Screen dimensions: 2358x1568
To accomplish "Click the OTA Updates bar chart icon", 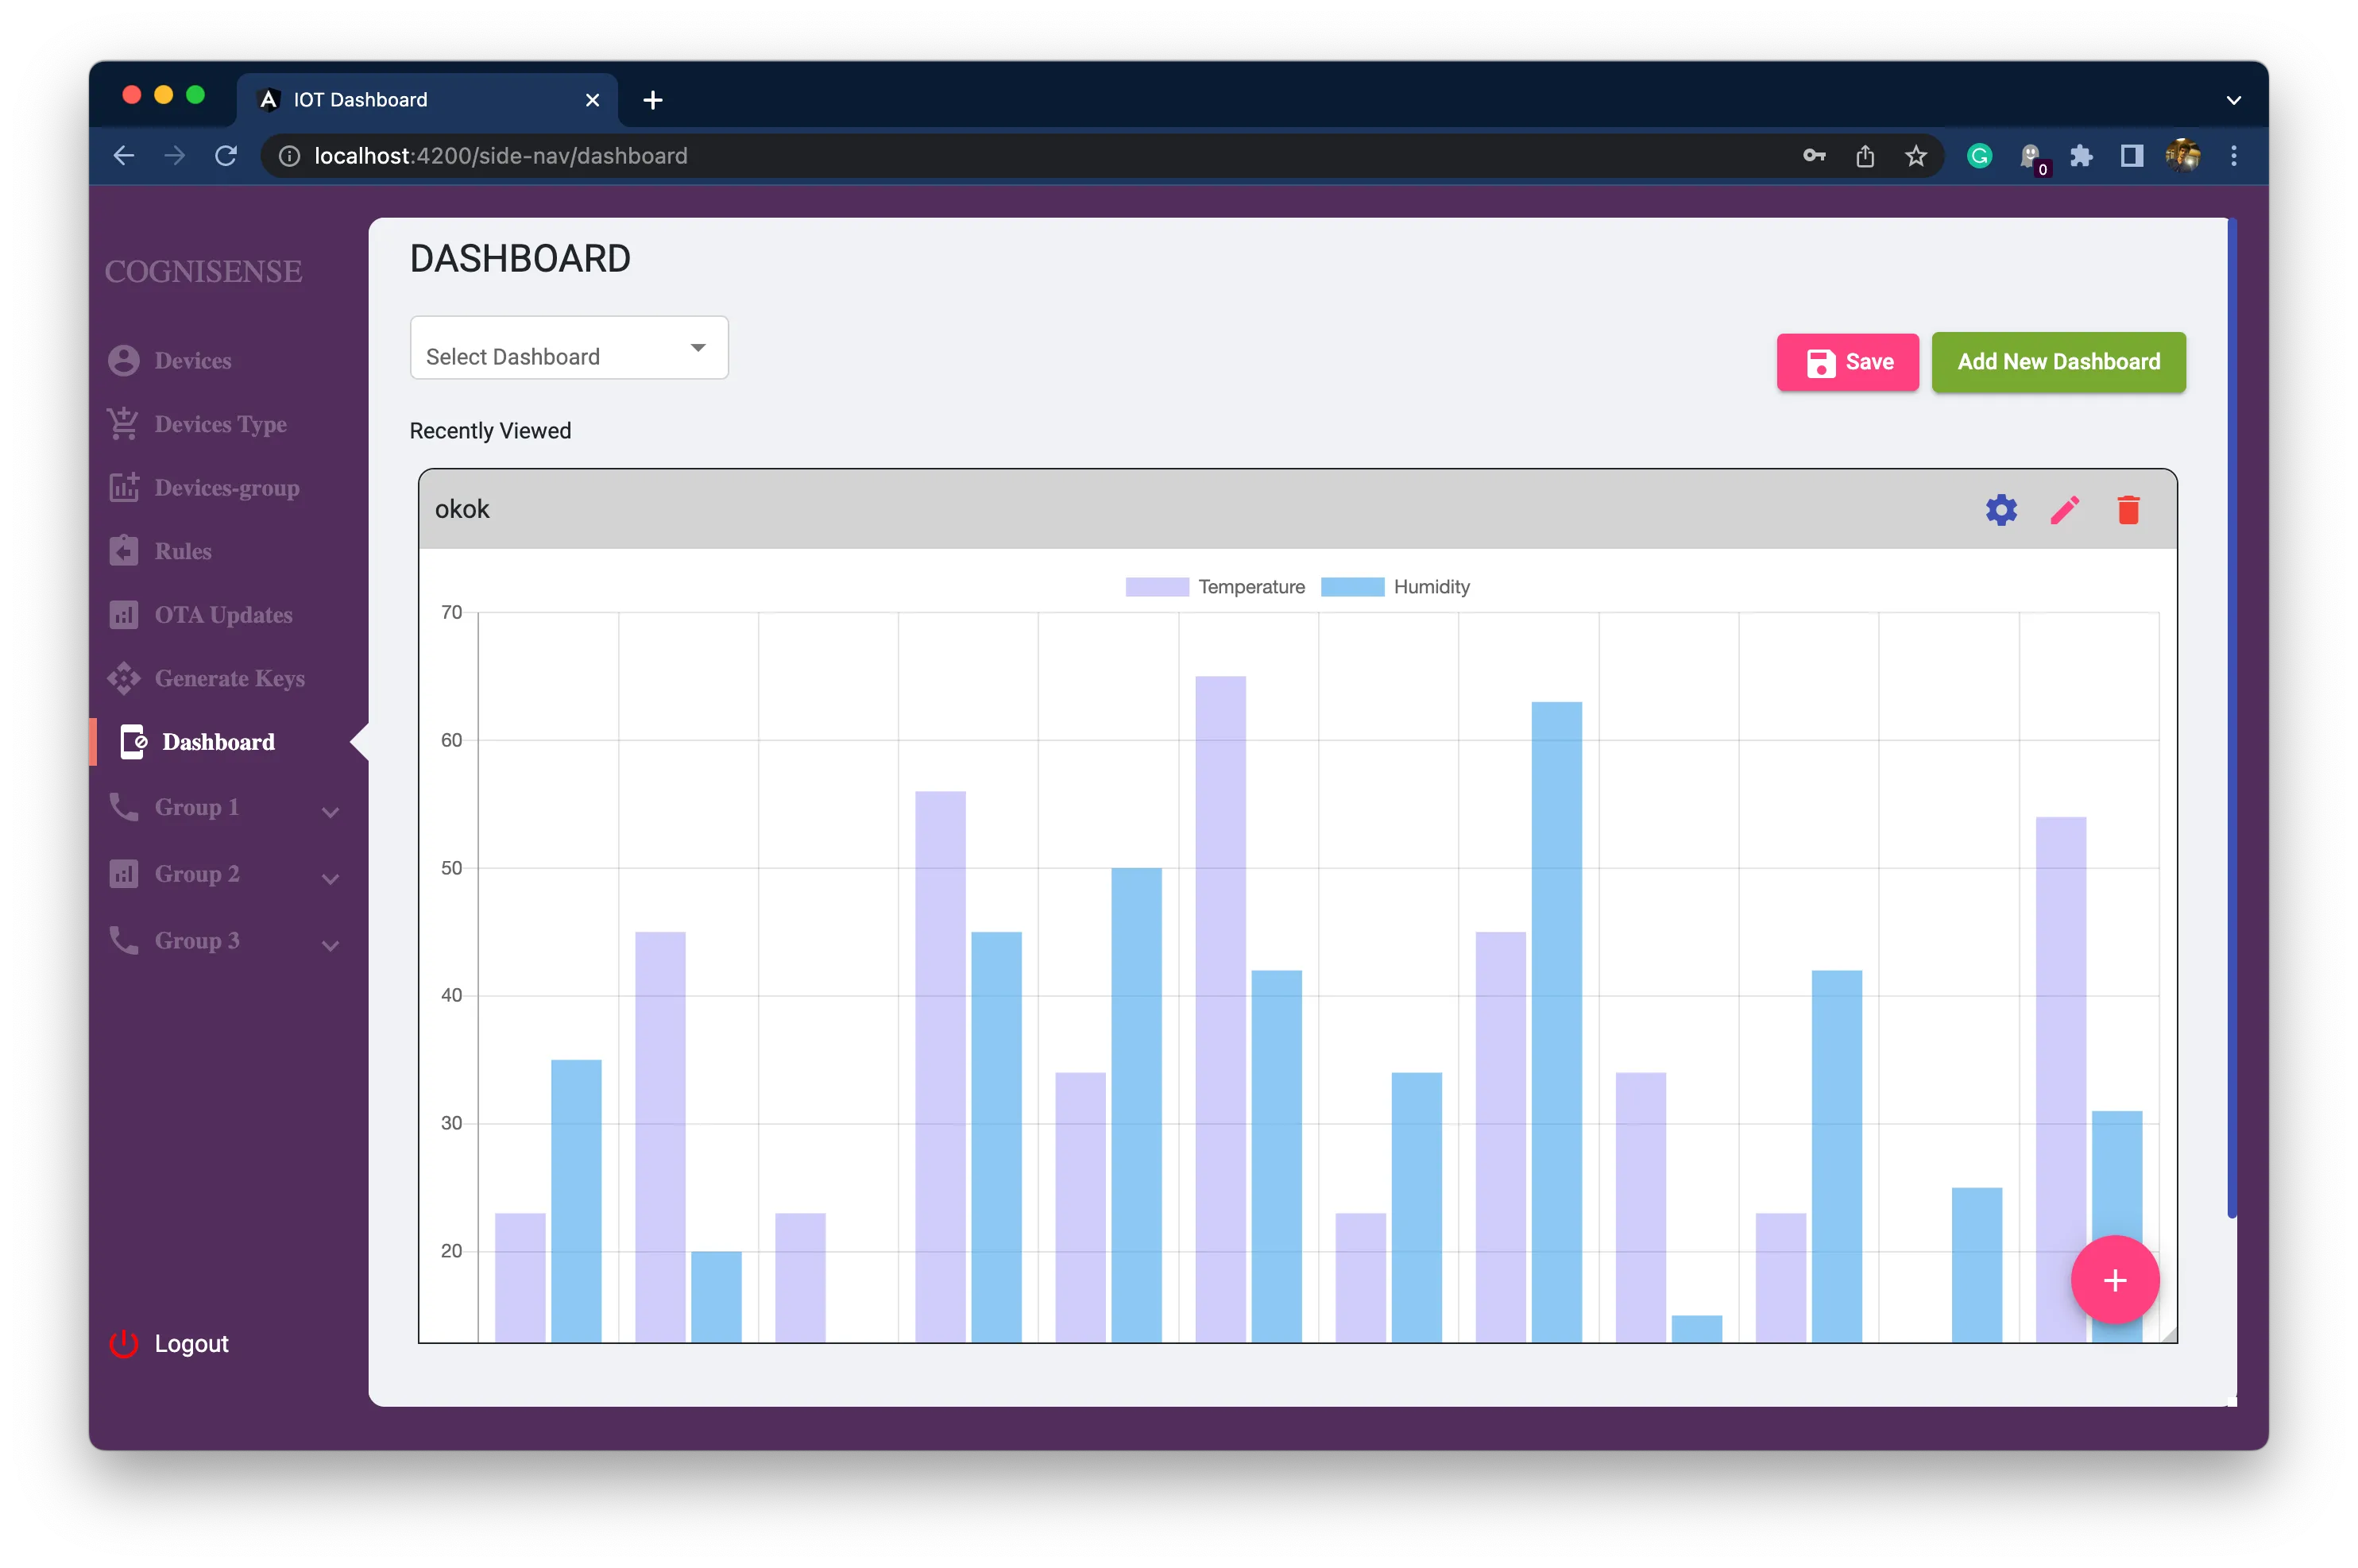I will coord(123,614).
